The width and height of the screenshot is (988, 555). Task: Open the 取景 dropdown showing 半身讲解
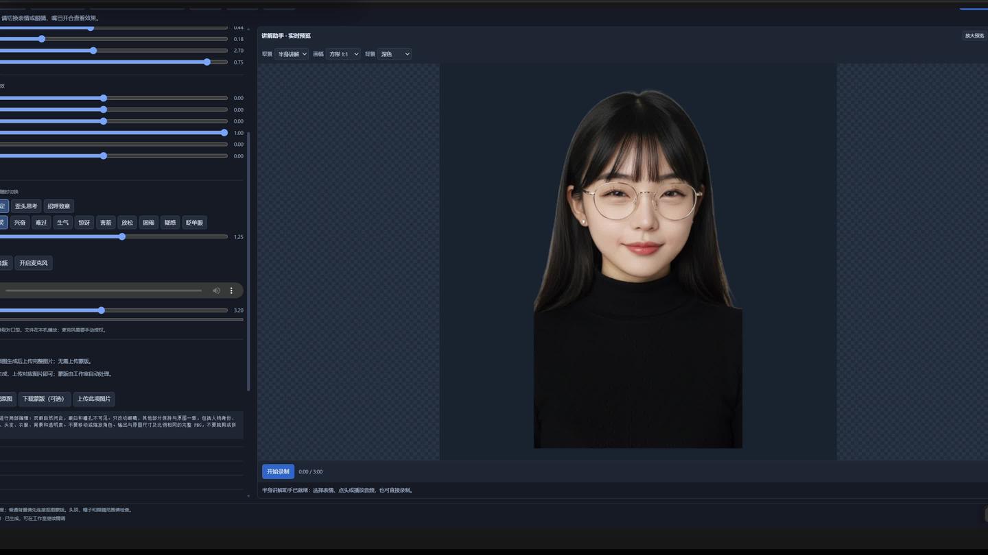click(292, 54)
